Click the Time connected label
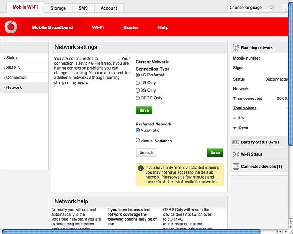Screen dimensions: 293x234 coord(248,98)
